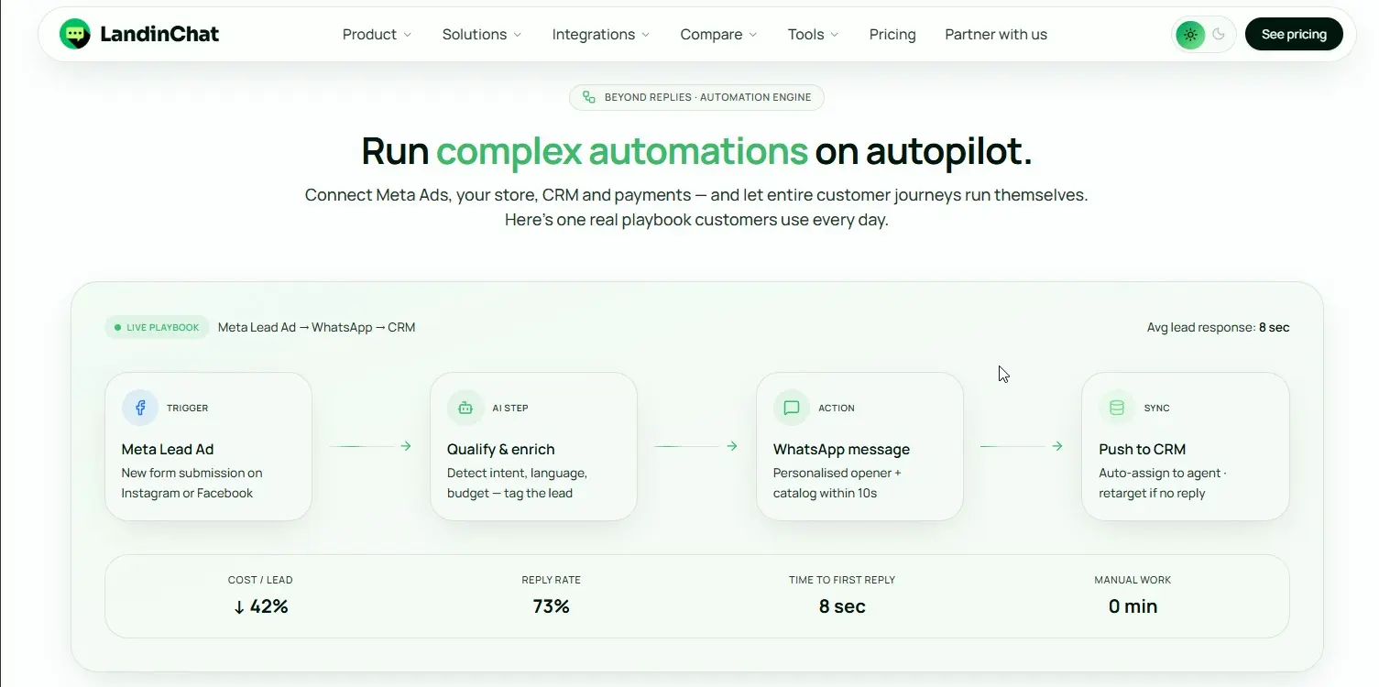Click the TRIGGER label
The width and height of the screenshot is (1379, 687).
pos(188,409)
